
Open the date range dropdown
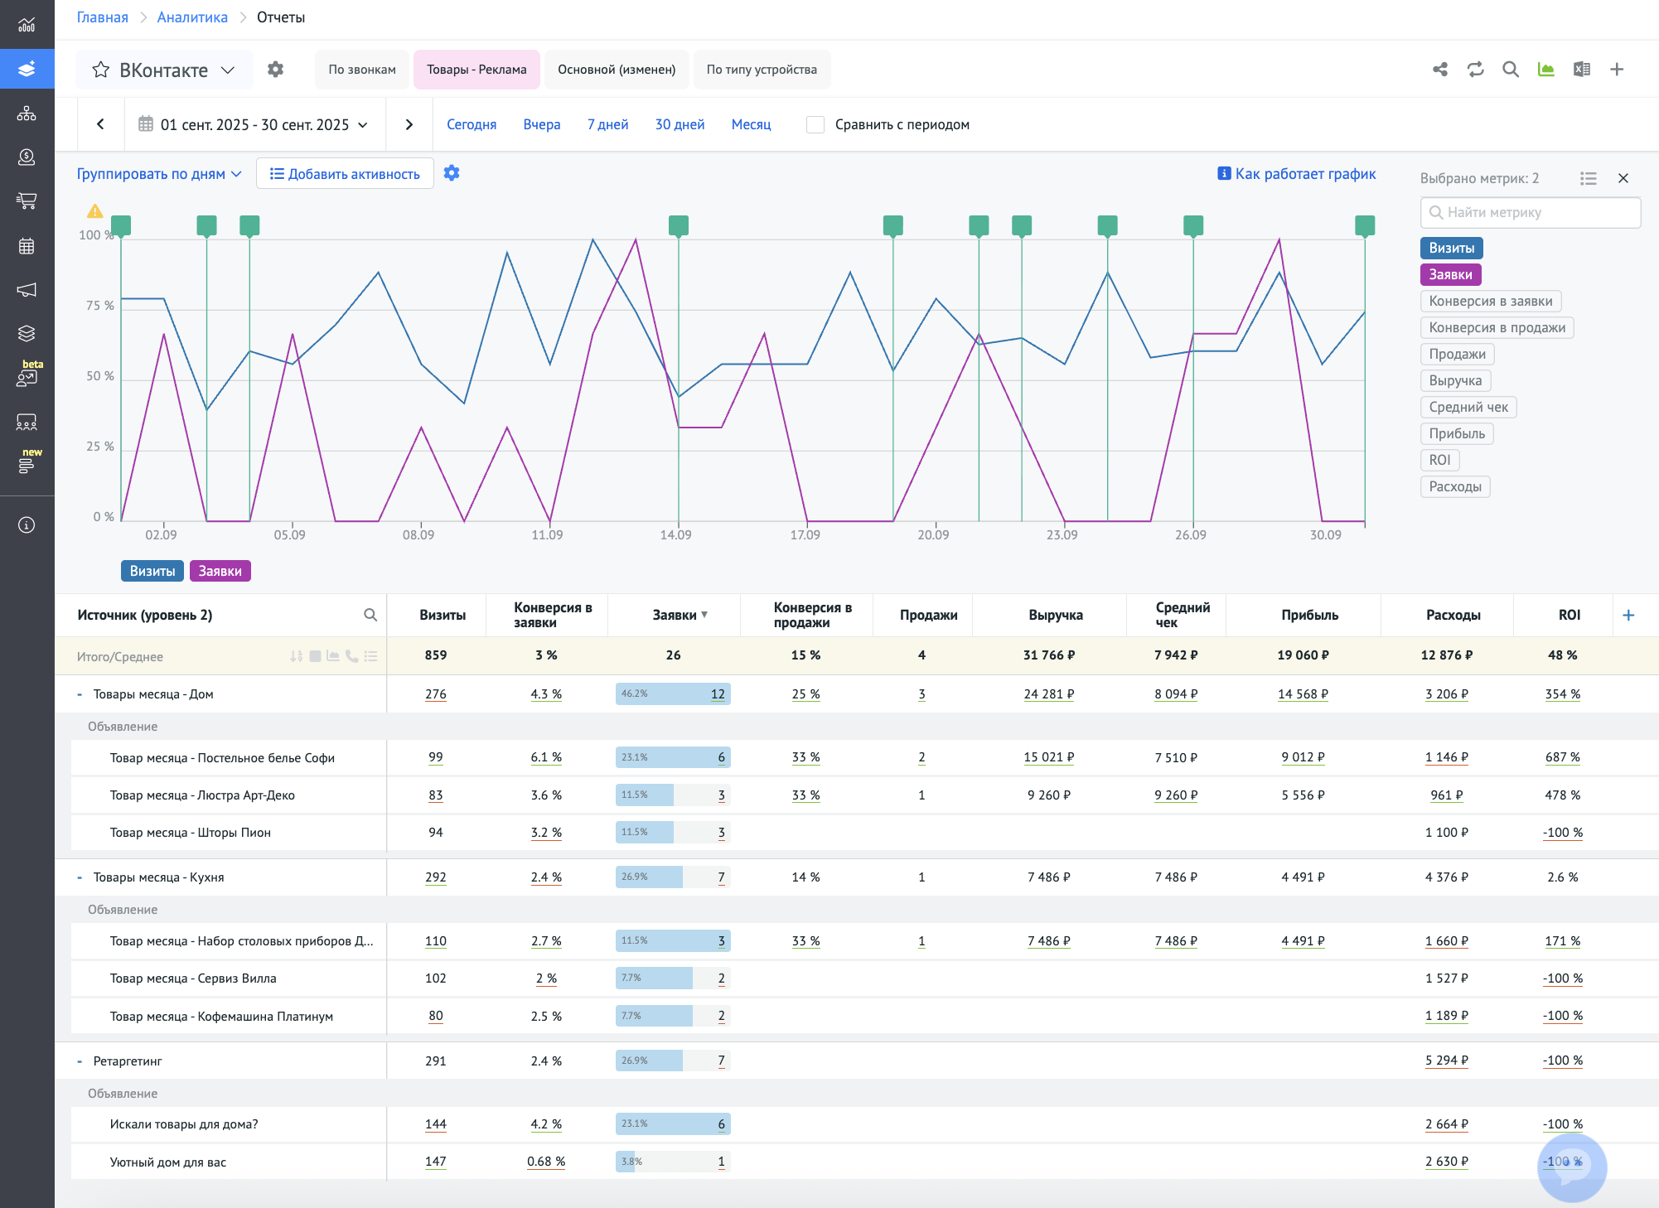tap(255, 124)
